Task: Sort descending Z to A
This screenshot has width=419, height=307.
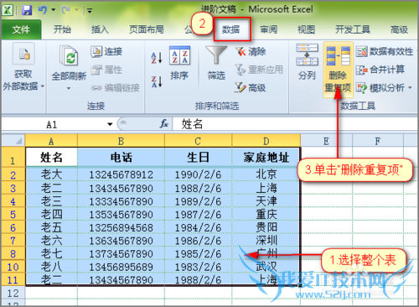Action: [157, 81]
